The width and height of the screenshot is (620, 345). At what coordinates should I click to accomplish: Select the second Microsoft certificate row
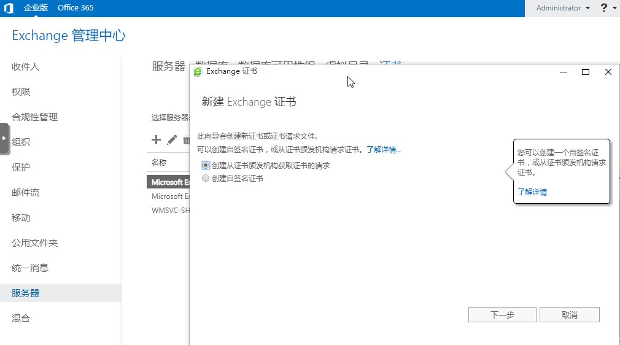(x=168, y=196)
